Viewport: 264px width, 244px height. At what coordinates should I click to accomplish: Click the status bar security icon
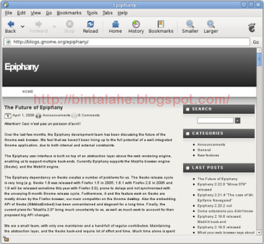click(x=6, y=239)
